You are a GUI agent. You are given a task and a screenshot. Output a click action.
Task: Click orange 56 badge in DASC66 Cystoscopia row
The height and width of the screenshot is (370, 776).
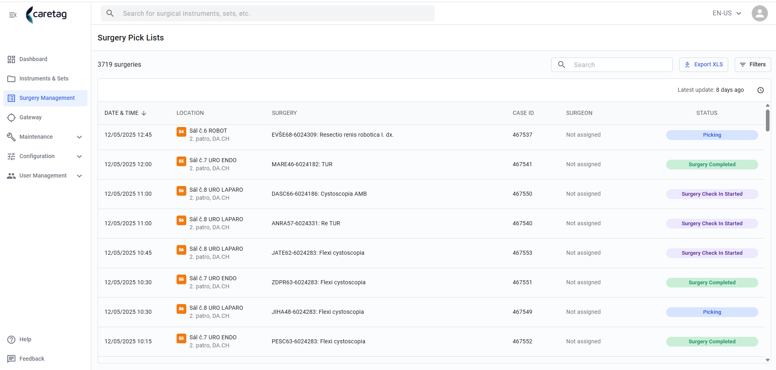pyautogui.click(x=181, y=190)
